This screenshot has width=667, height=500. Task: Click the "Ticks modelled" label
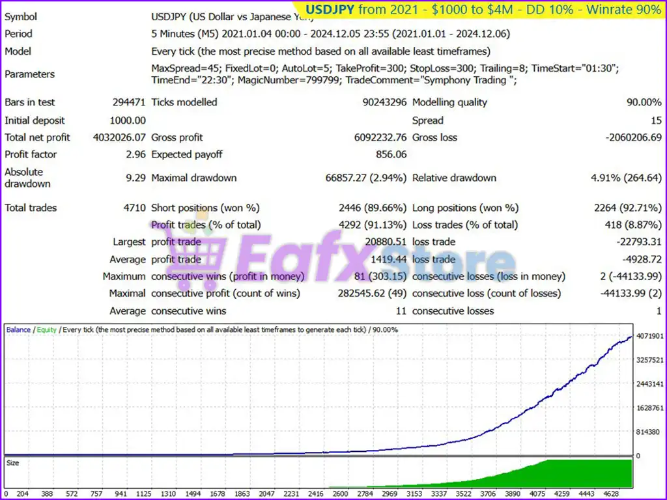184,102
